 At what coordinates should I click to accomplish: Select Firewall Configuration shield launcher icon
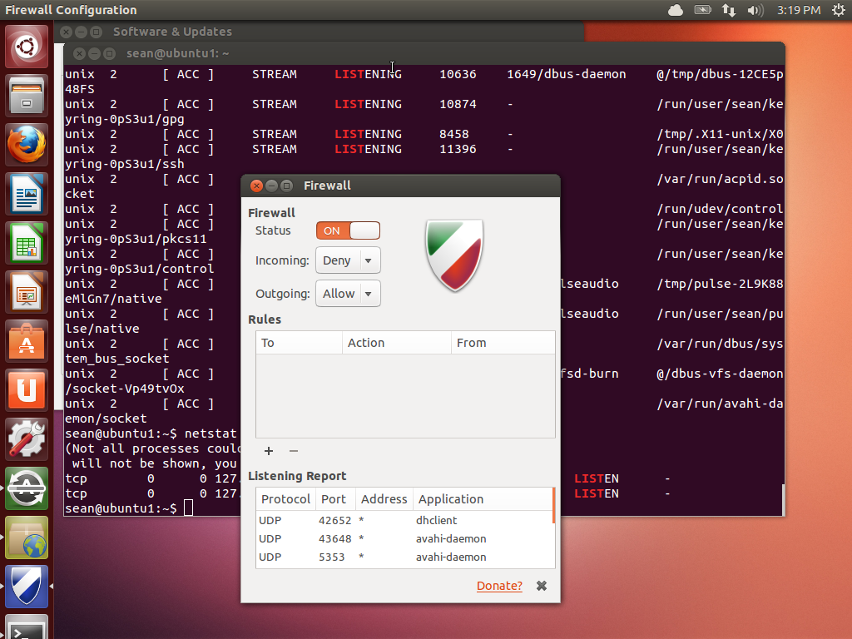coord(27,587)
